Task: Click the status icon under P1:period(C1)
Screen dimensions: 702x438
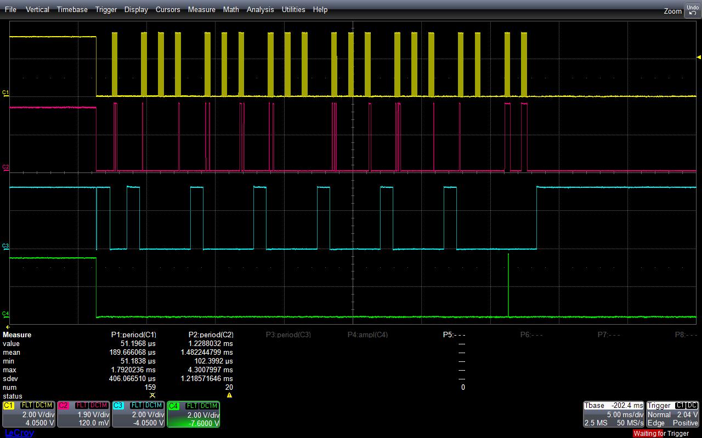Action: pyautogui.click(x=152, y=396)
